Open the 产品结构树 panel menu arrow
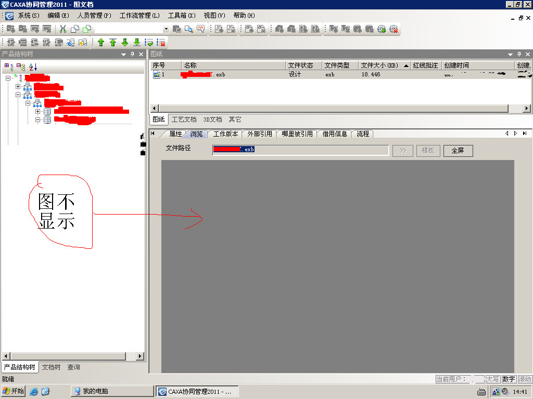The width and height of the screenshot is (533, 399). [124, 54]
